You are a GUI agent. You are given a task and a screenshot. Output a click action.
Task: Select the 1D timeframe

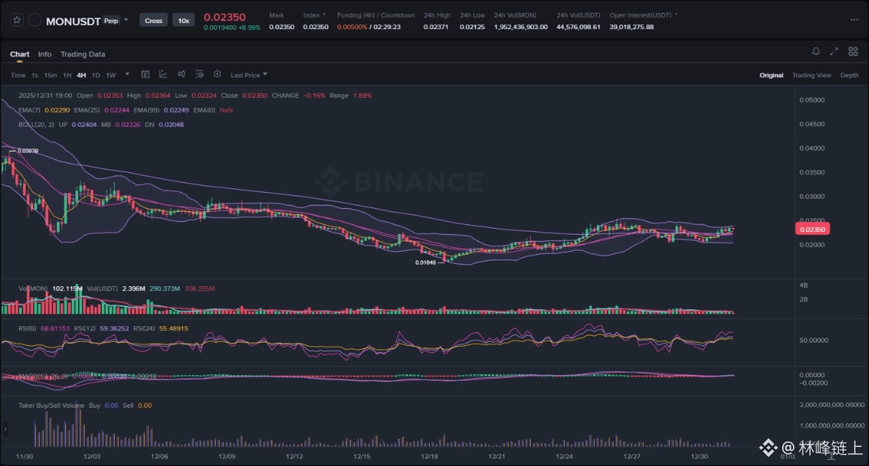pos(96,75)
